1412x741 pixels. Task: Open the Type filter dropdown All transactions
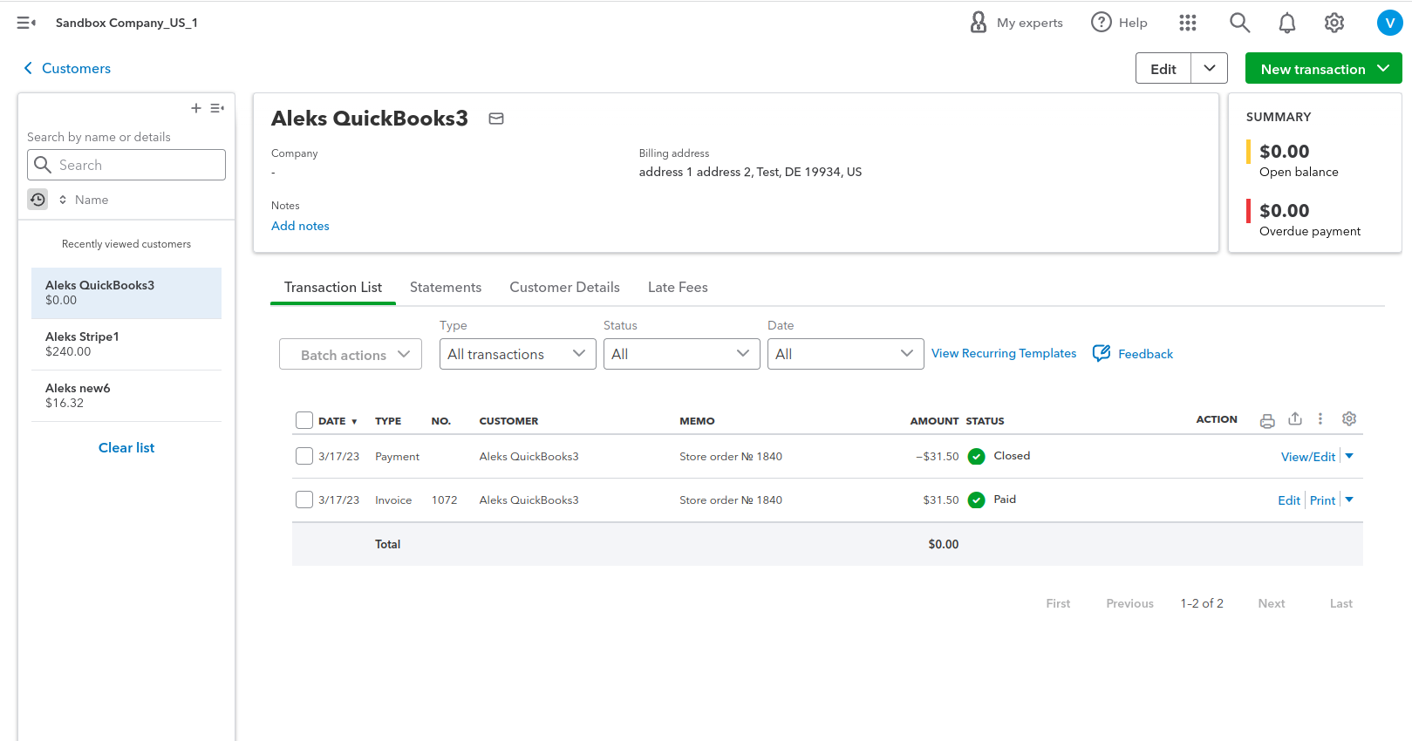(x=518, y=354)
